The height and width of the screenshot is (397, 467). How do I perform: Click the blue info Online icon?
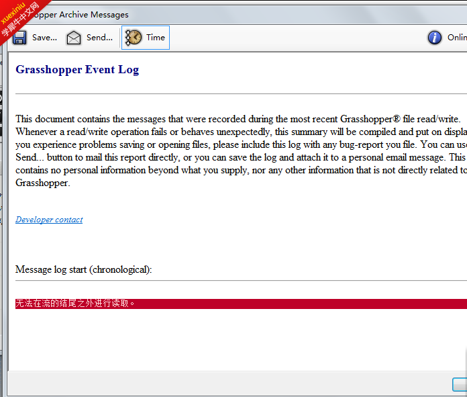(435, 38)
